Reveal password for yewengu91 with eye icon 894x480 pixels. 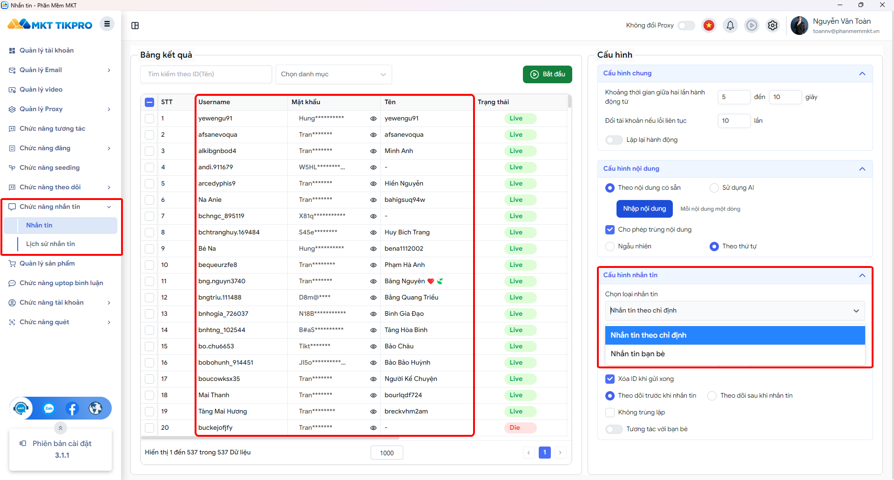pos(373,119)
